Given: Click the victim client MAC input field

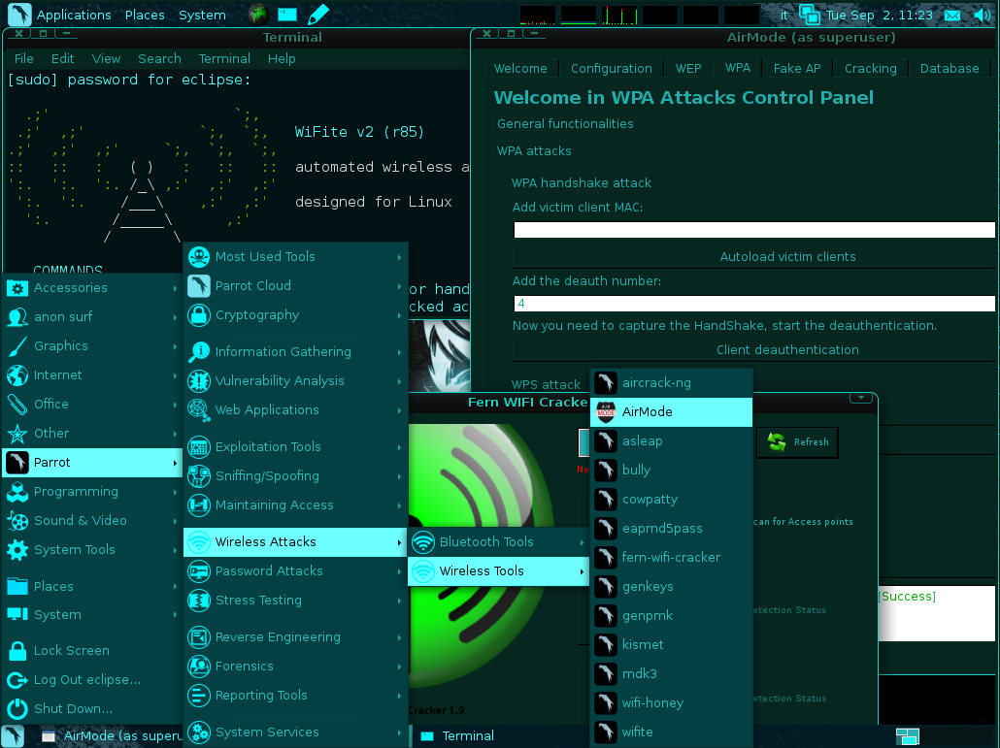Looking at the screenshot, I should pyautogui.click(x=754, y=229).
